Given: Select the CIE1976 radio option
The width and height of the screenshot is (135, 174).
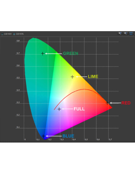Looking at the screenshot, I should point(14,34).
